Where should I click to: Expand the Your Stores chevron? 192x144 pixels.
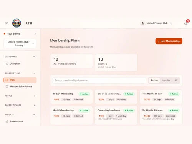tap(35, 34)
